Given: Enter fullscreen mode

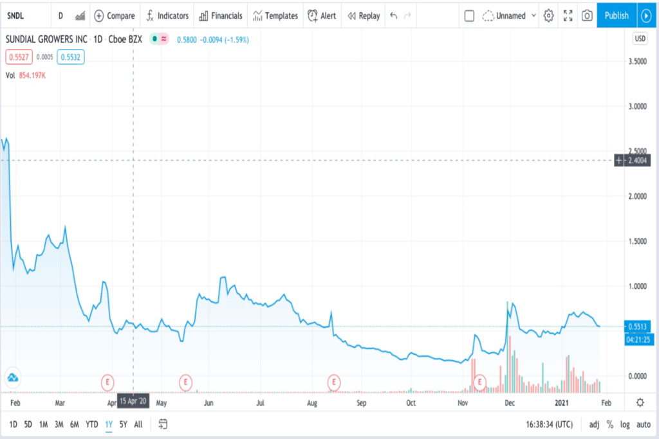Looking at the screenshot, I should click(x=568, y=16).
